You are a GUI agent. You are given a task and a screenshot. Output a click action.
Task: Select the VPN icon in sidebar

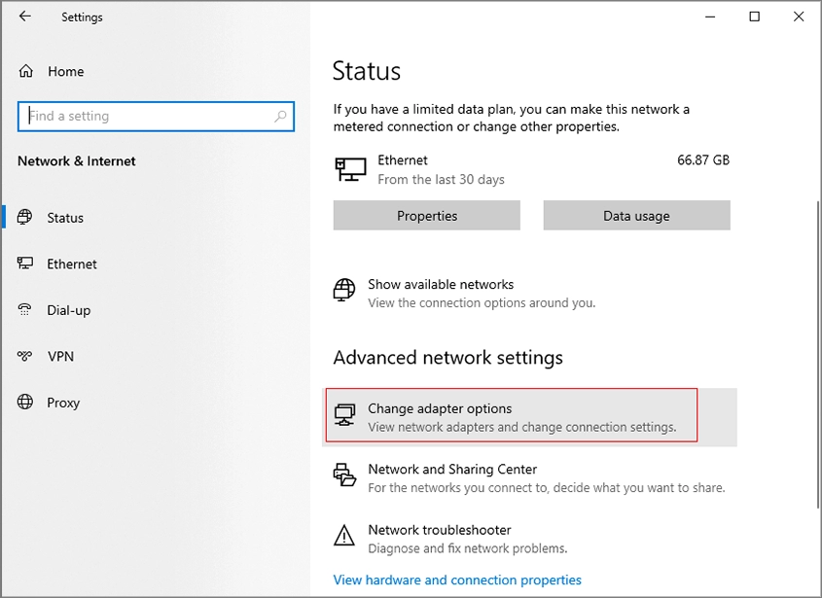24,356
